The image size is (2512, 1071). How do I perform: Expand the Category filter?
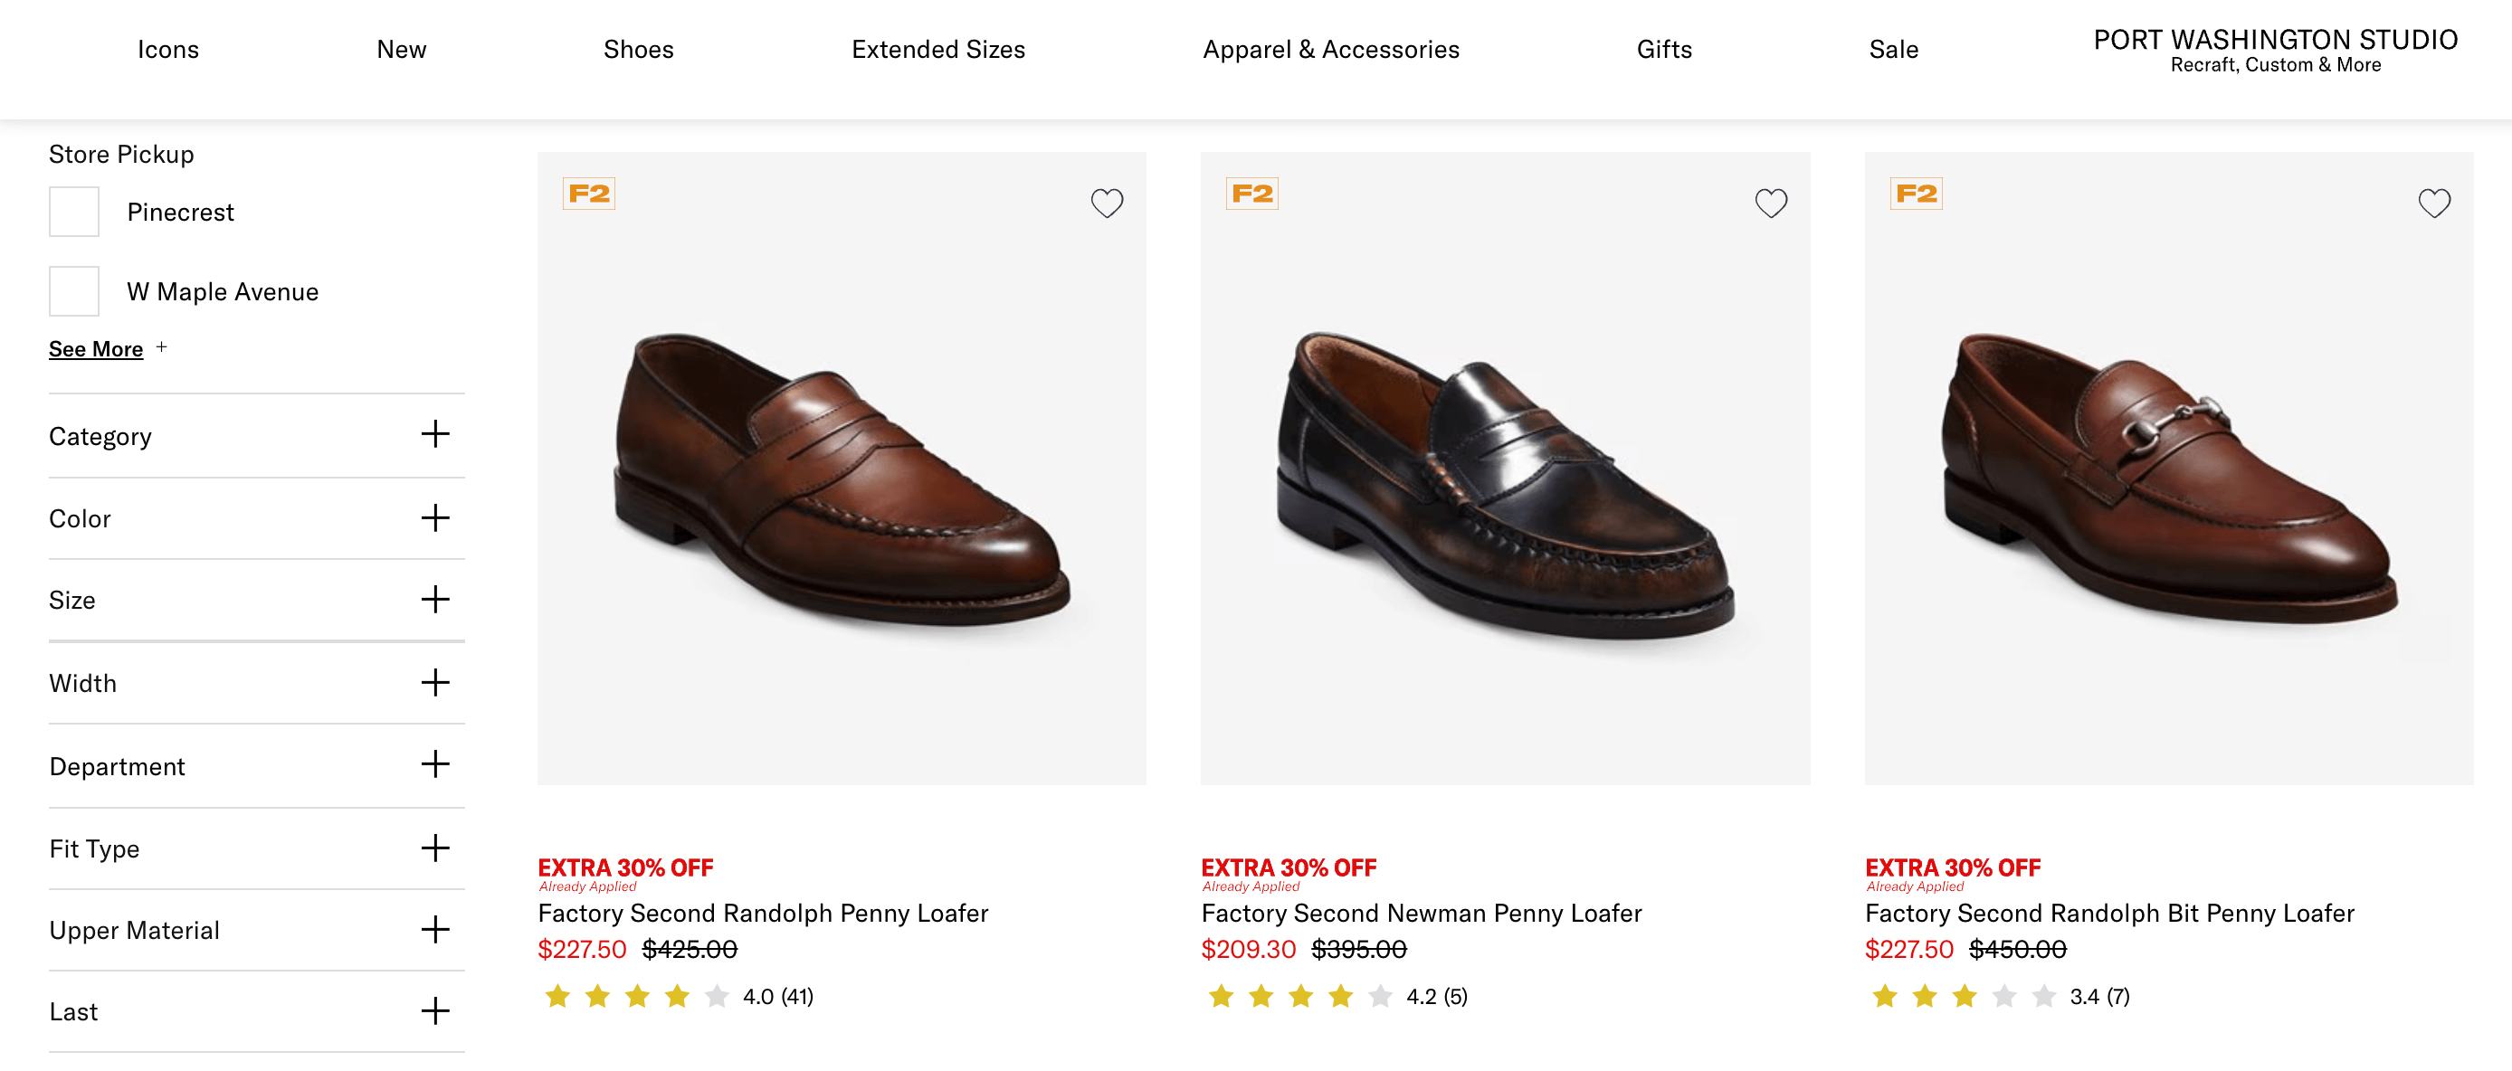pyautogui.click(x=435, y=434)
